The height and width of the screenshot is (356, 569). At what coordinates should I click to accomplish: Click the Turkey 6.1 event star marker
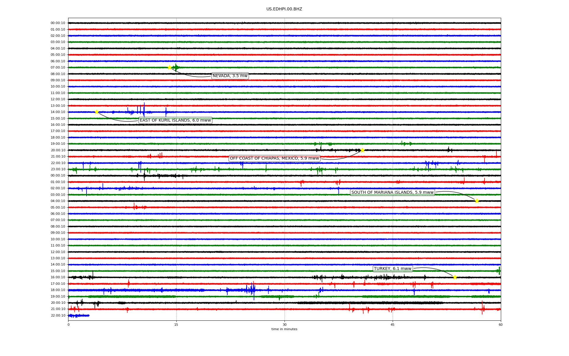tap(455, 277)
